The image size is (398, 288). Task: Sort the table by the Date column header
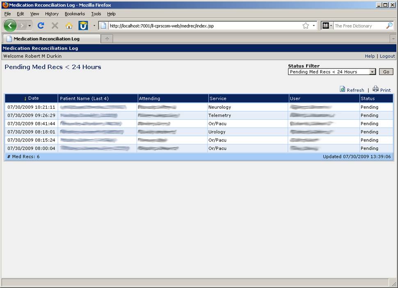(x=33, y=98)
